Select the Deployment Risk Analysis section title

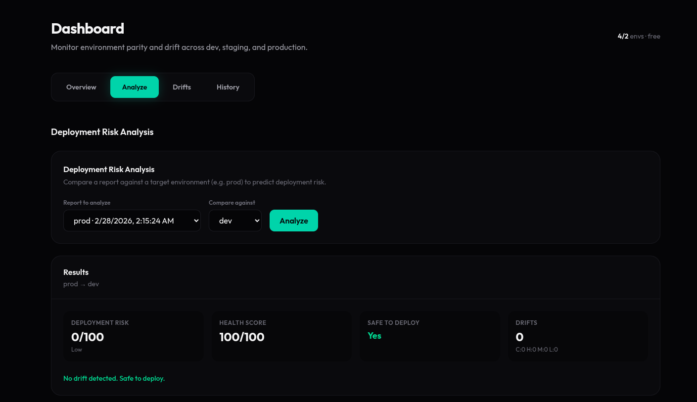click(x=102, y=132)
